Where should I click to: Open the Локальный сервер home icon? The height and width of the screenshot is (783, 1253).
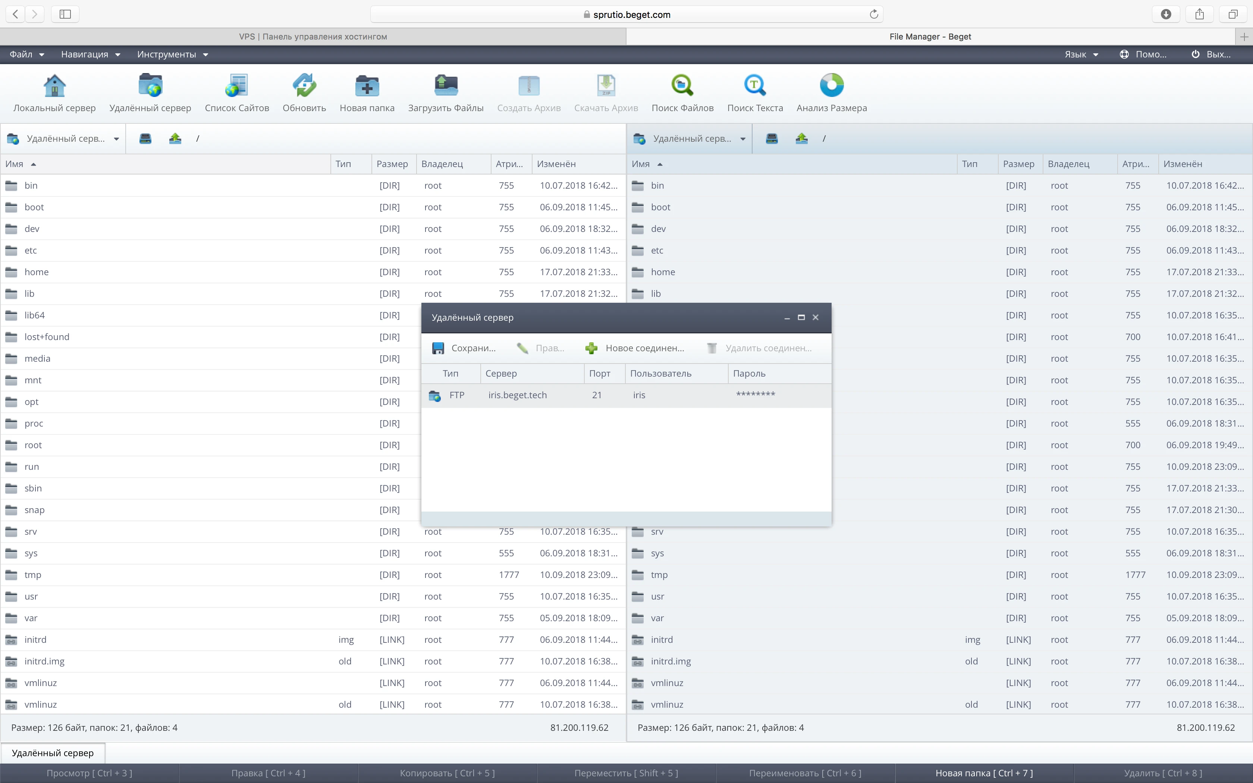[54, 86]
